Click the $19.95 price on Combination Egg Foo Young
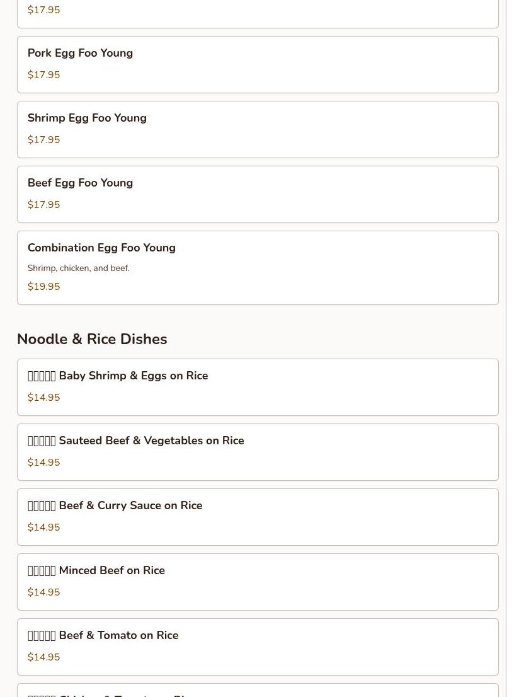 tap(44, 287)
